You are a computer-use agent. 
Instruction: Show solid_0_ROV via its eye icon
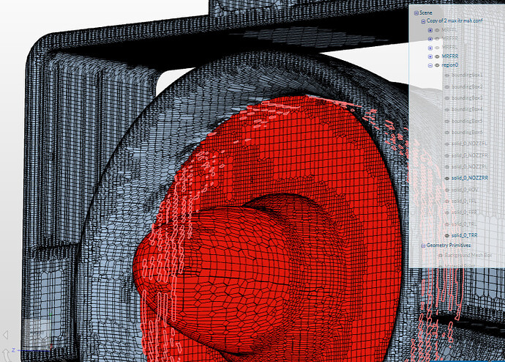(447, 190)
